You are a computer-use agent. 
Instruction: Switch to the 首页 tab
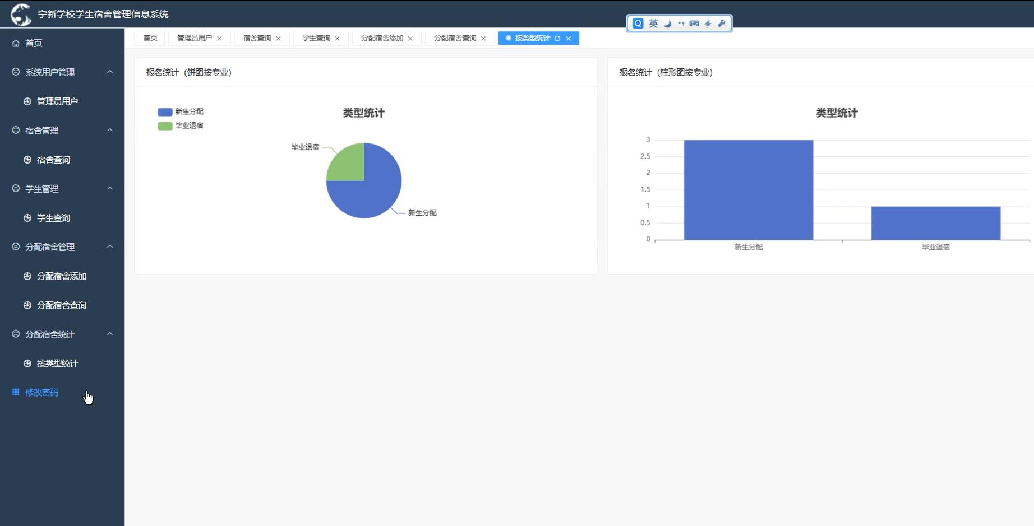coord(149,38)
